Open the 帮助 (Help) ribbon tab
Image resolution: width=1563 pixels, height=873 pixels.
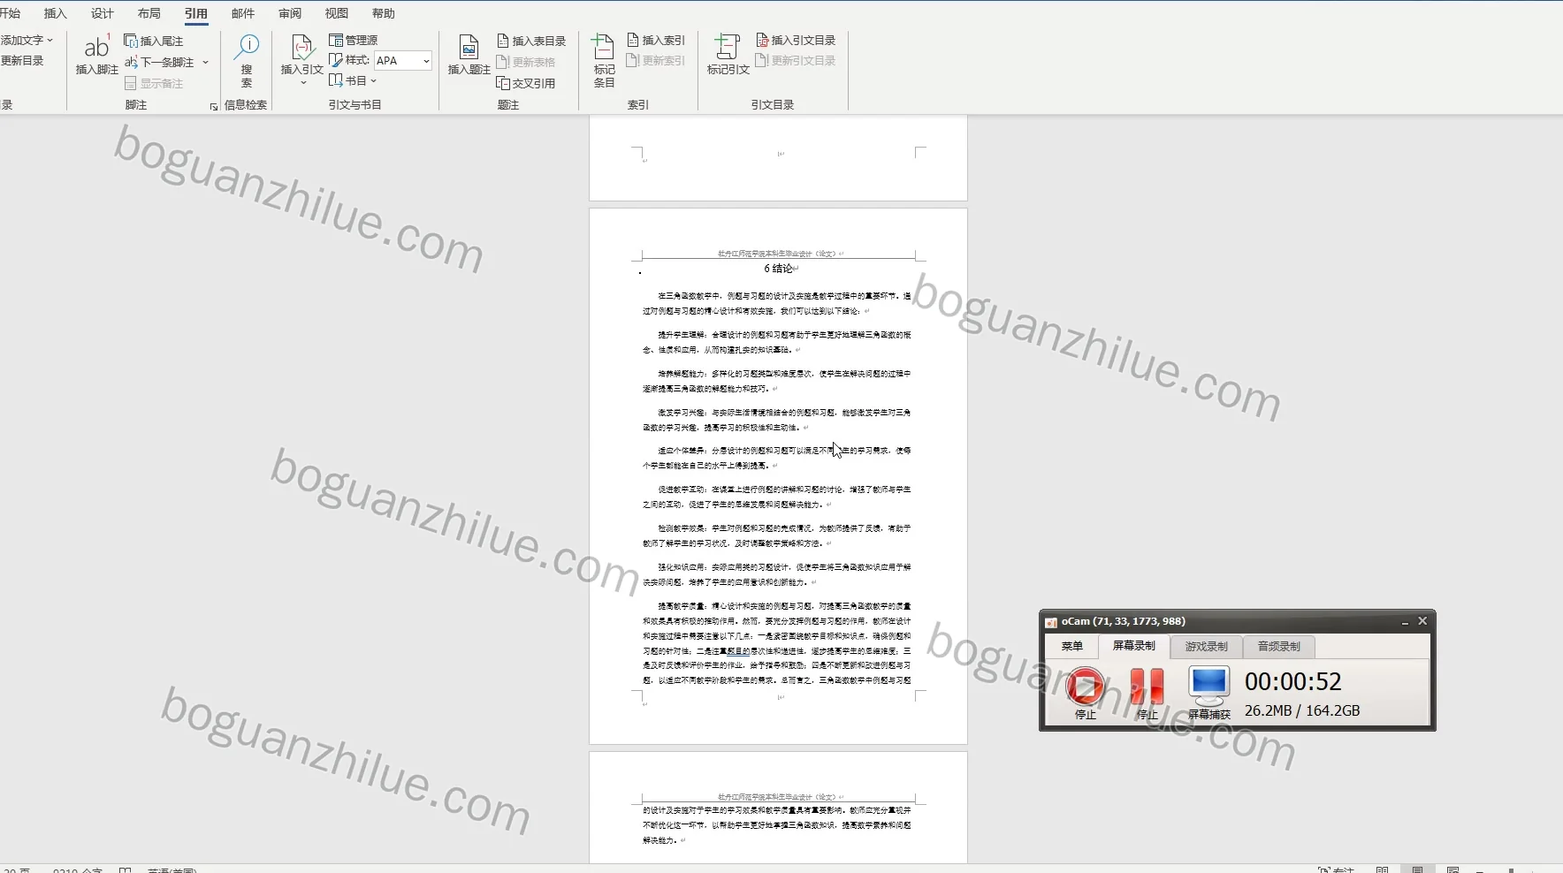click(384, 13)
